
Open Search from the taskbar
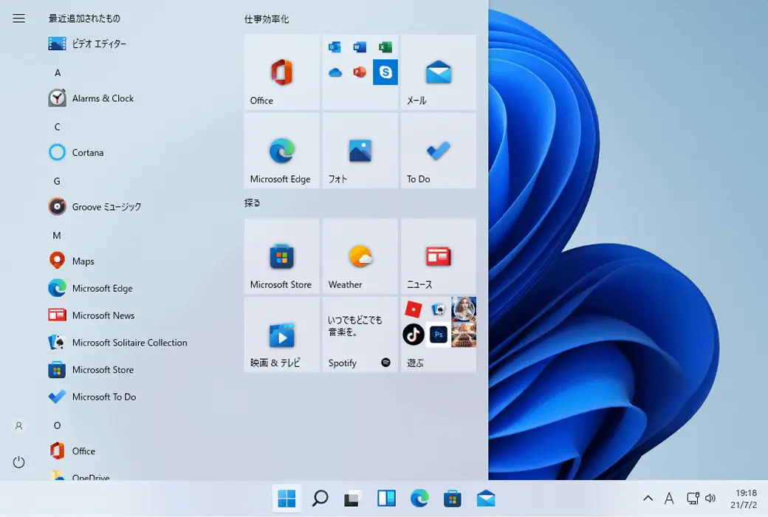point(320,499)
